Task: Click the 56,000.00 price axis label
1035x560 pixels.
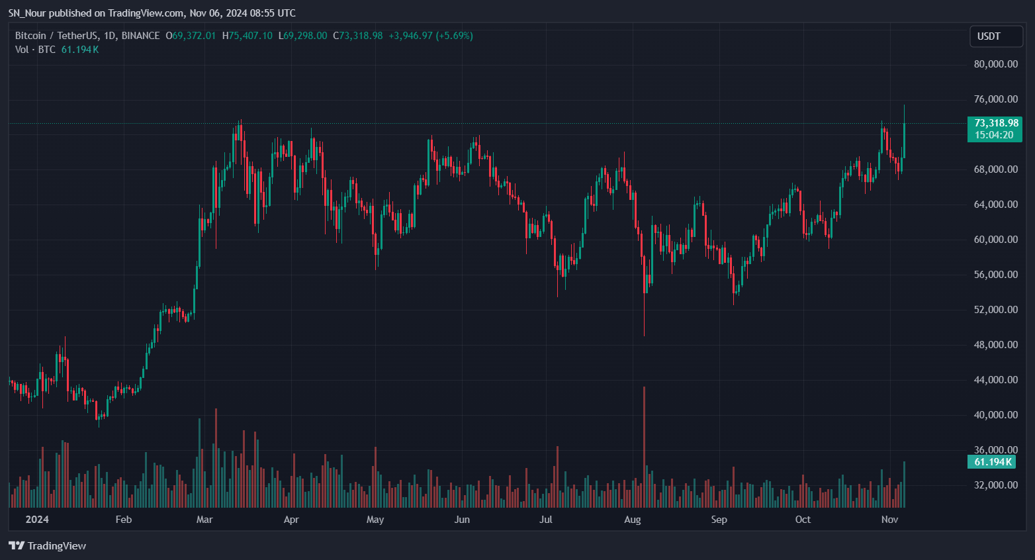Action: (996, 275)
